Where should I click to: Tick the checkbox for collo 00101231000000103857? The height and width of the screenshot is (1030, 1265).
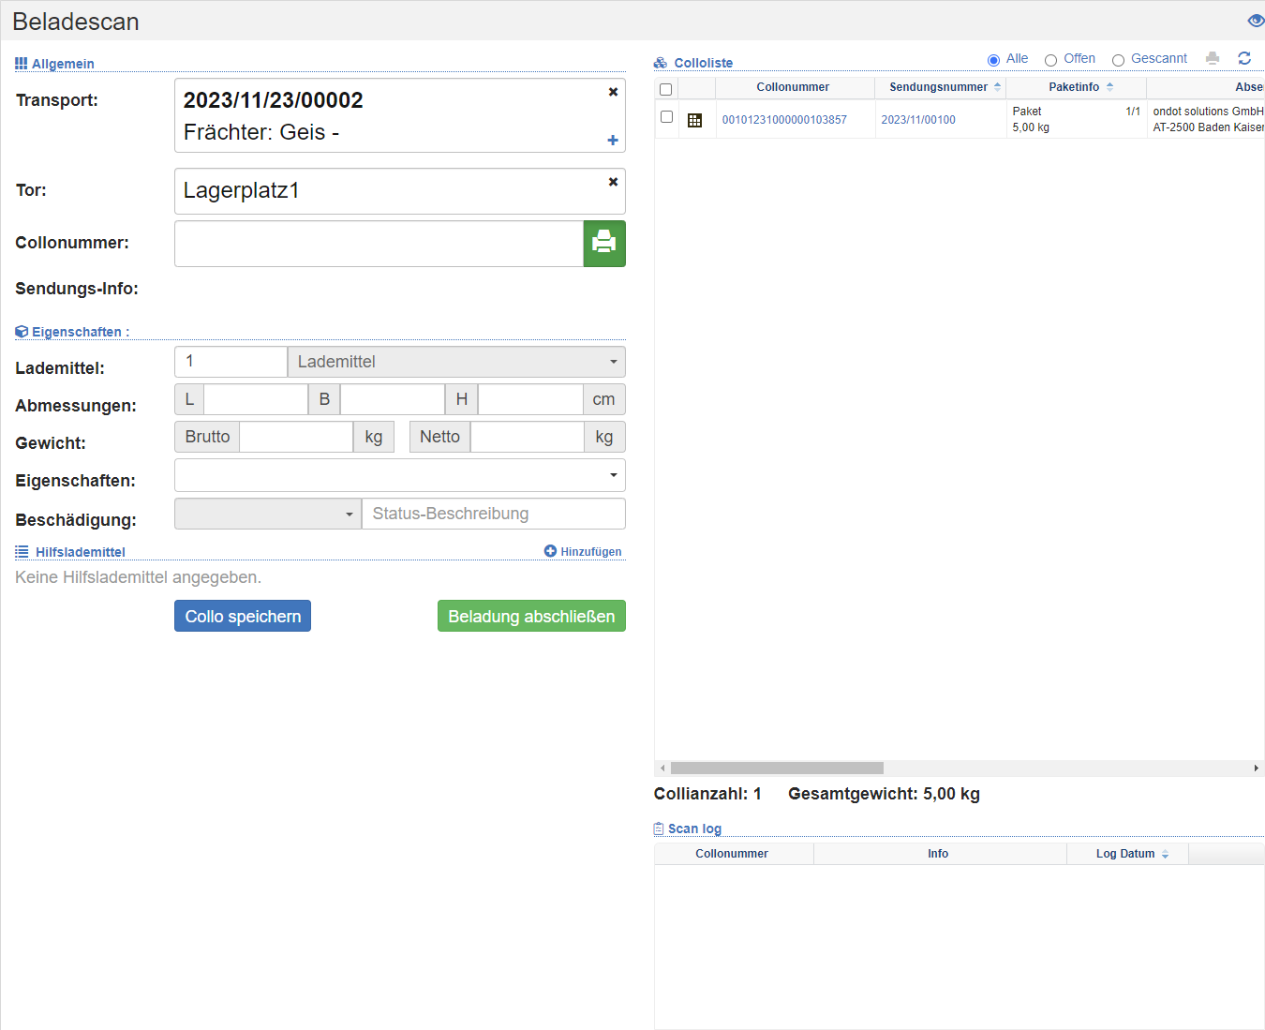coord(666,117)
